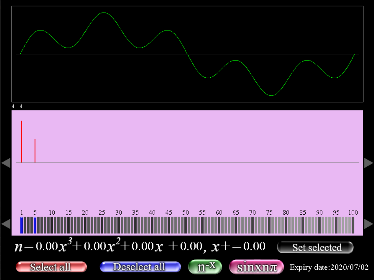Click the red 'Select all' button

click(x=51, y=267)
